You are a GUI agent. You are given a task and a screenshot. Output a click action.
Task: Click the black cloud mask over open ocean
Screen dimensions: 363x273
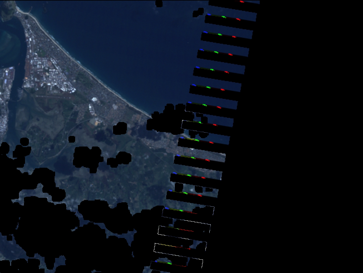point(198,12)
